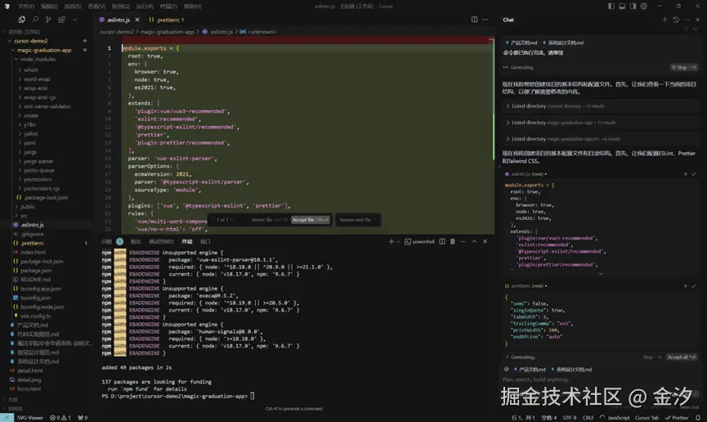Switch to the 调试控制台 panel tab

point(161,241)
